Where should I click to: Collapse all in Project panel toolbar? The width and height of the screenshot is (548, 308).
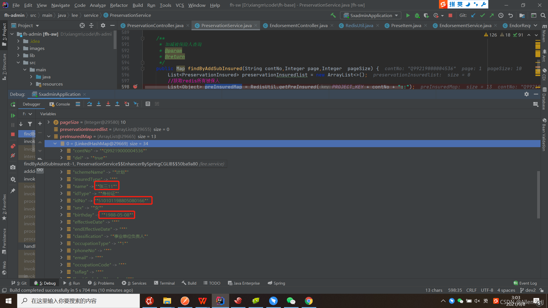click(91, 25)
